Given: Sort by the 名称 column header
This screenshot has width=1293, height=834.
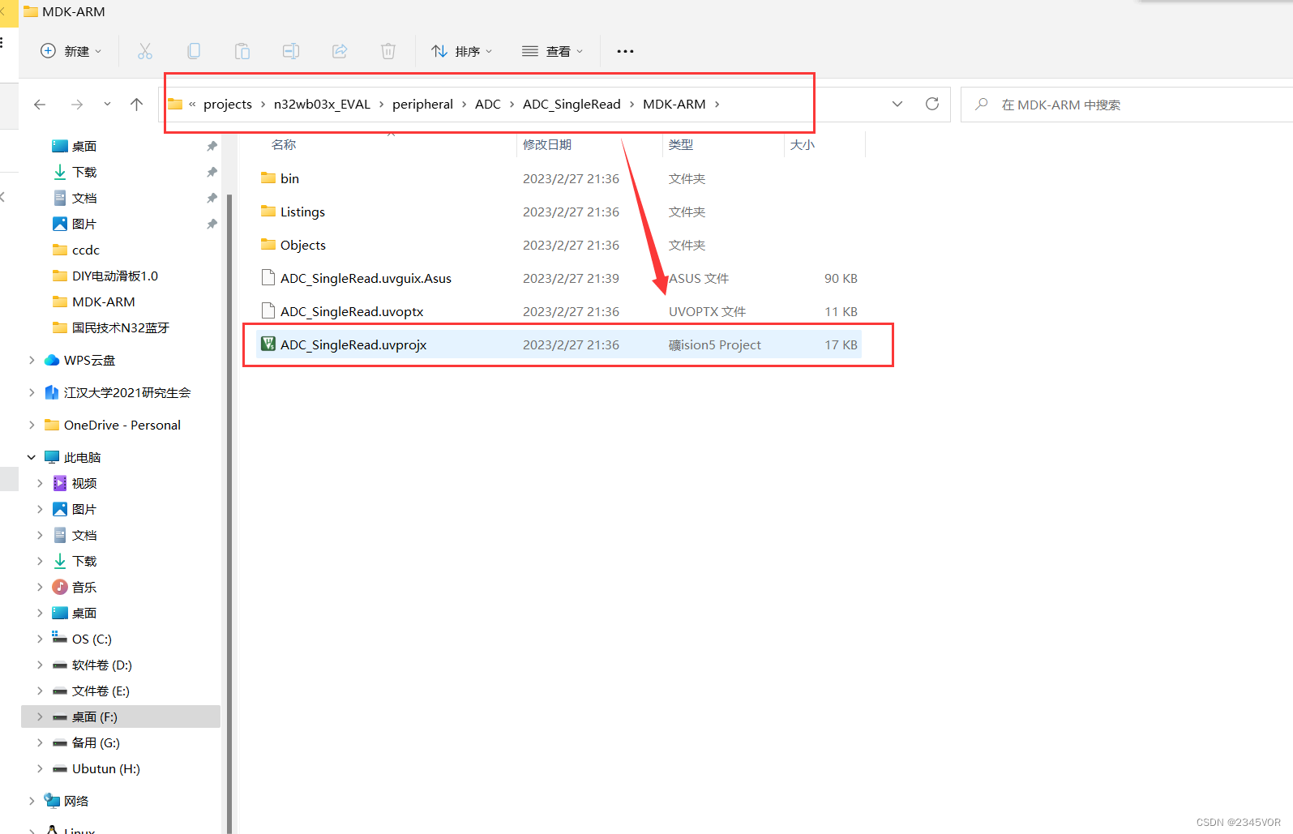Looking at the screenshot, I should coord(284,144).
